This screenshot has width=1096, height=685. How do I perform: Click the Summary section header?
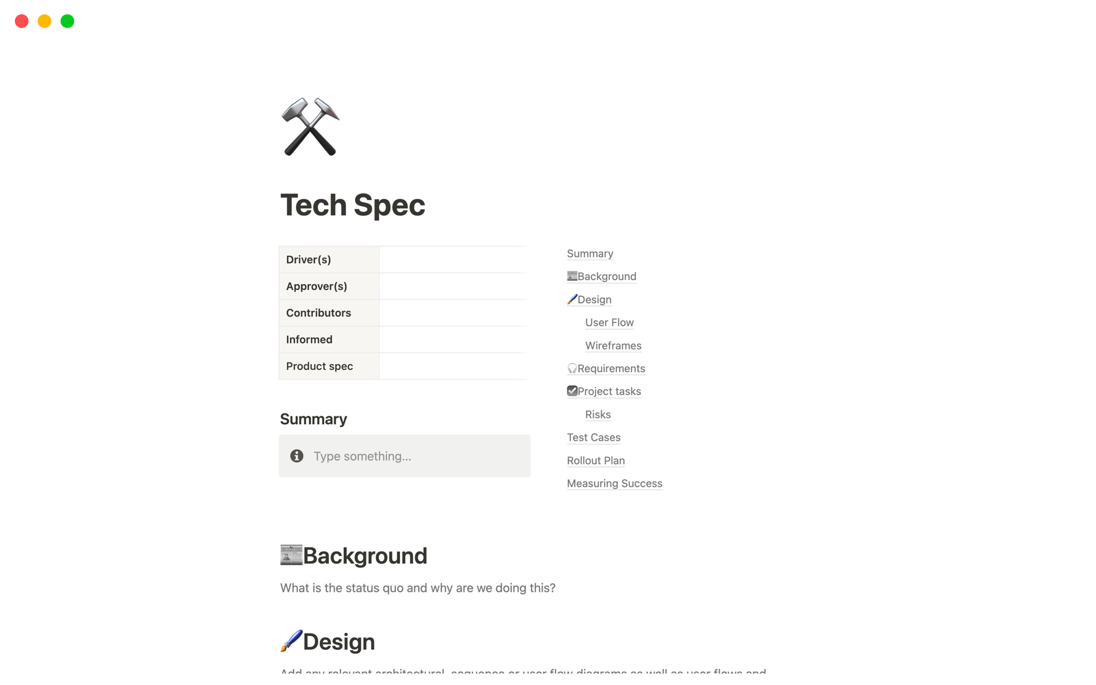pos(314,418)
